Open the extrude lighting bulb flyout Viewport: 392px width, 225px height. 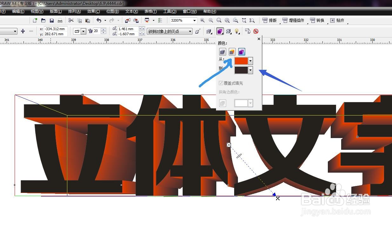click(x=237, y=31)
